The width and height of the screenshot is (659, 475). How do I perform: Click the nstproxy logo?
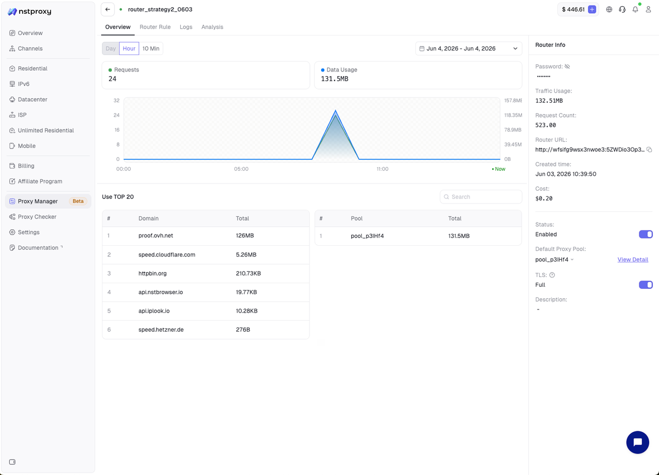pos(29,11)
